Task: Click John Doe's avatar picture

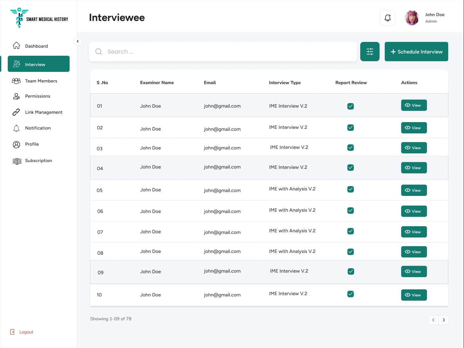Action: pos(412,18)
